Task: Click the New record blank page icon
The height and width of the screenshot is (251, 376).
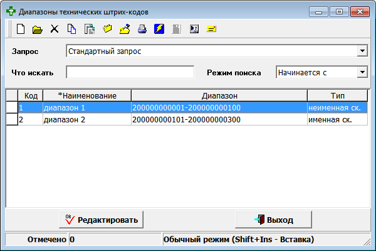Action: (21, 29)
